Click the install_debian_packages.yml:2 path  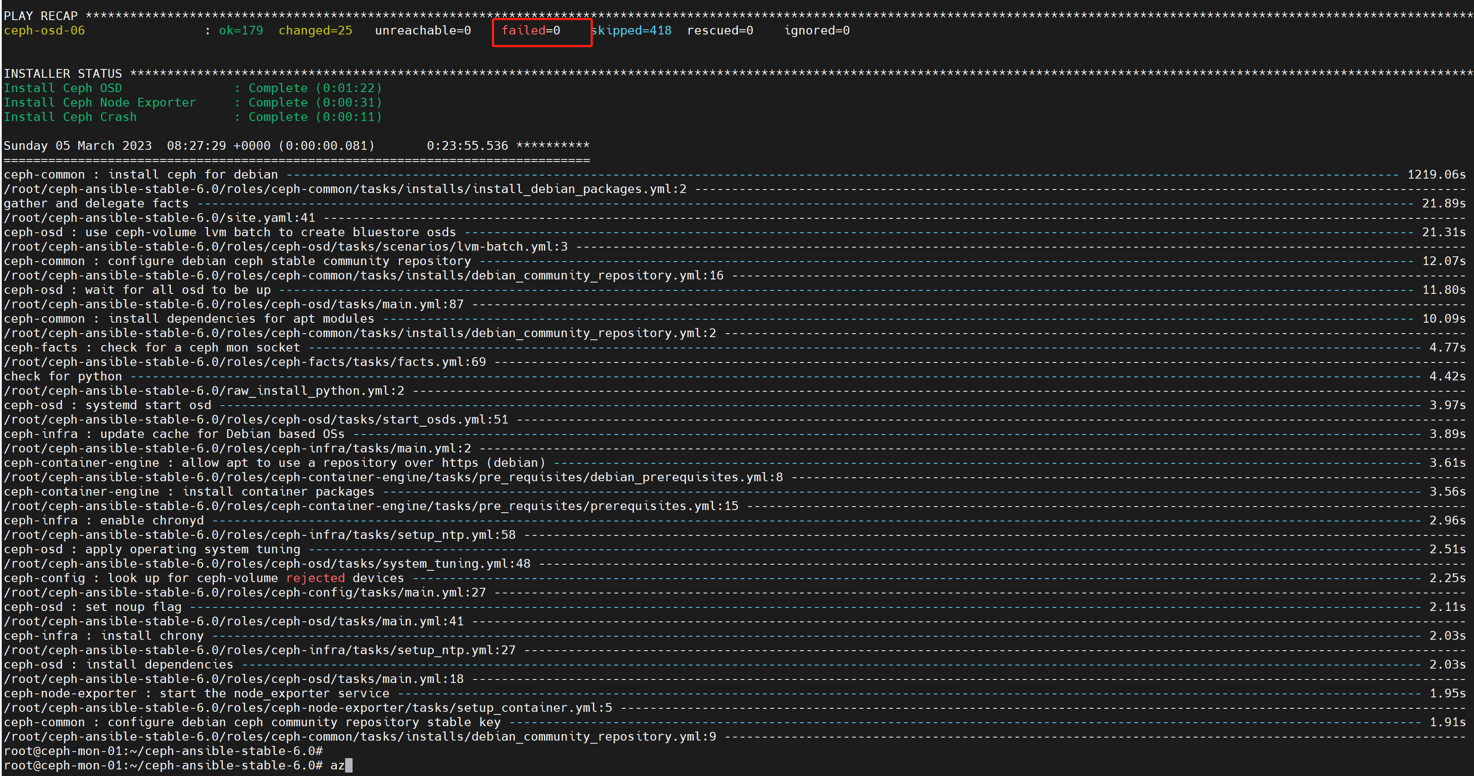point(345,189)
